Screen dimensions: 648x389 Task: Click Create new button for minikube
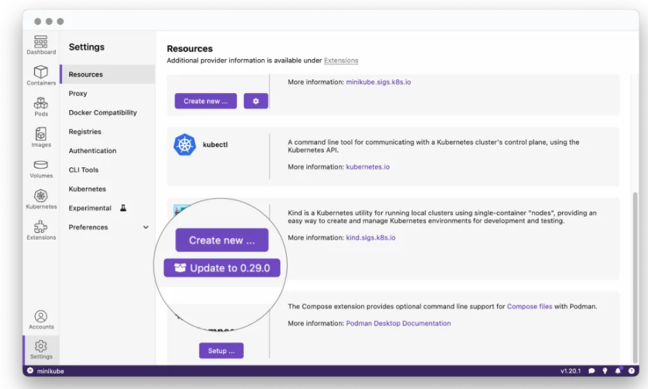tap(206, 101)
